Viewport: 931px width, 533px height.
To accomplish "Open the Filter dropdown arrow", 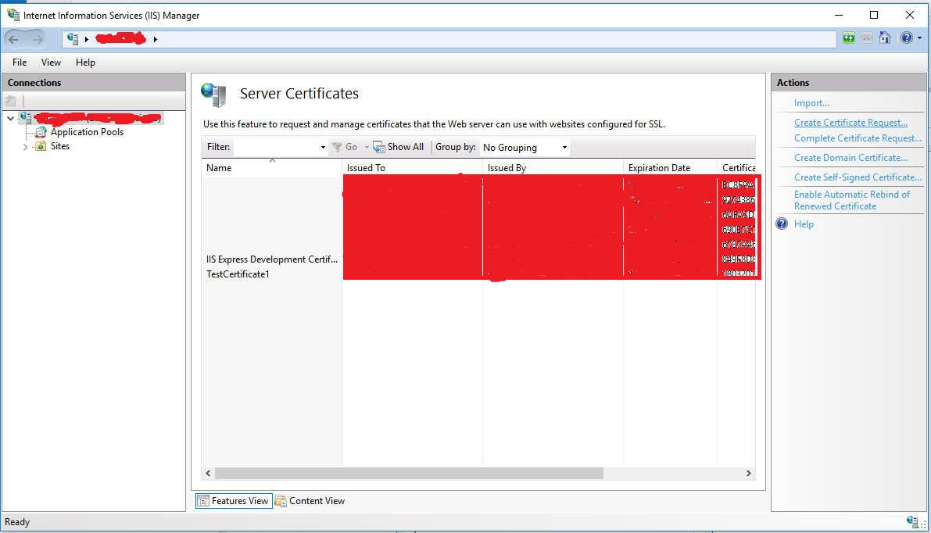I will coord(323,147).
